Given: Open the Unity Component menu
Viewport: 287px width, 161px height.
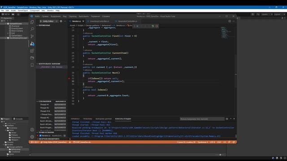Looking at the screenshot, I should [35, 11].
